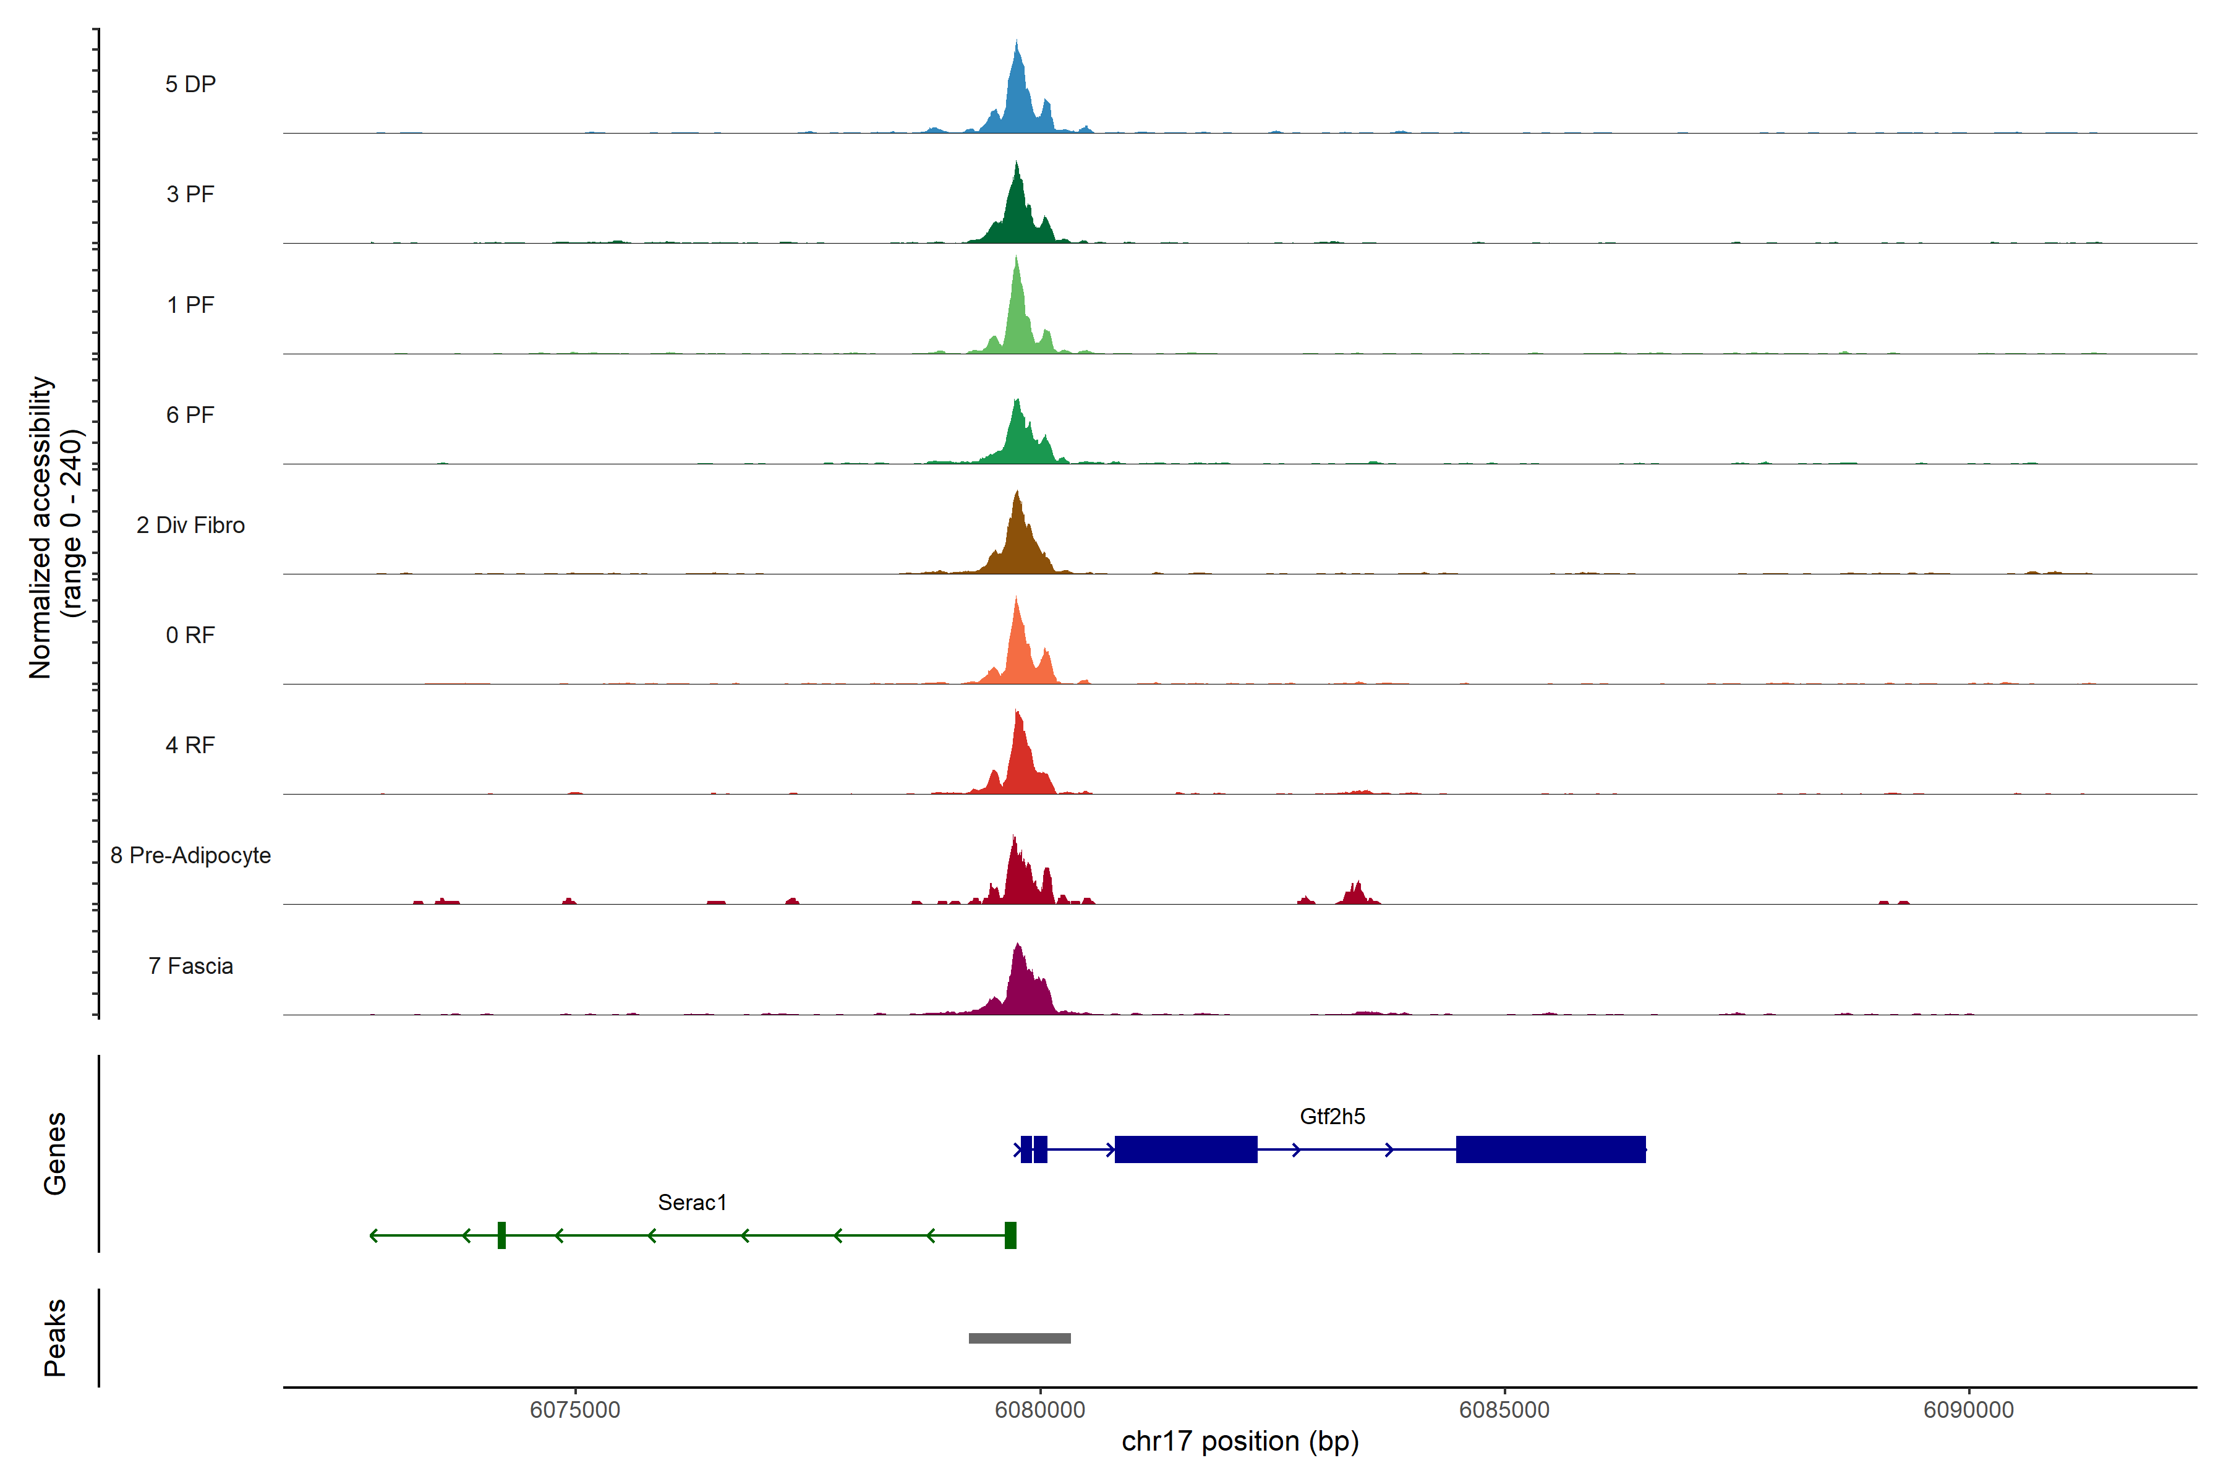Click the 7 Fascia track label
This screenshot has width=2226, height=1484.
[x=190, y=965]
